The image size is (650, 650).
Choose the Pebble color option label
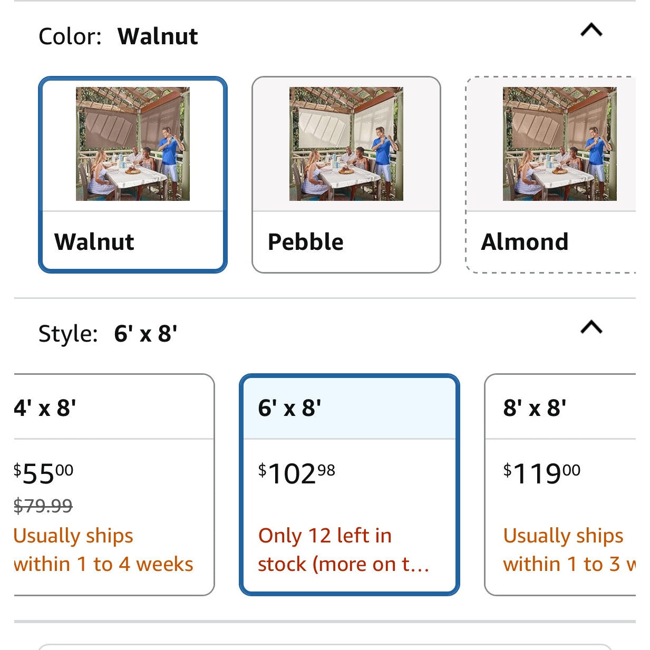306,242
